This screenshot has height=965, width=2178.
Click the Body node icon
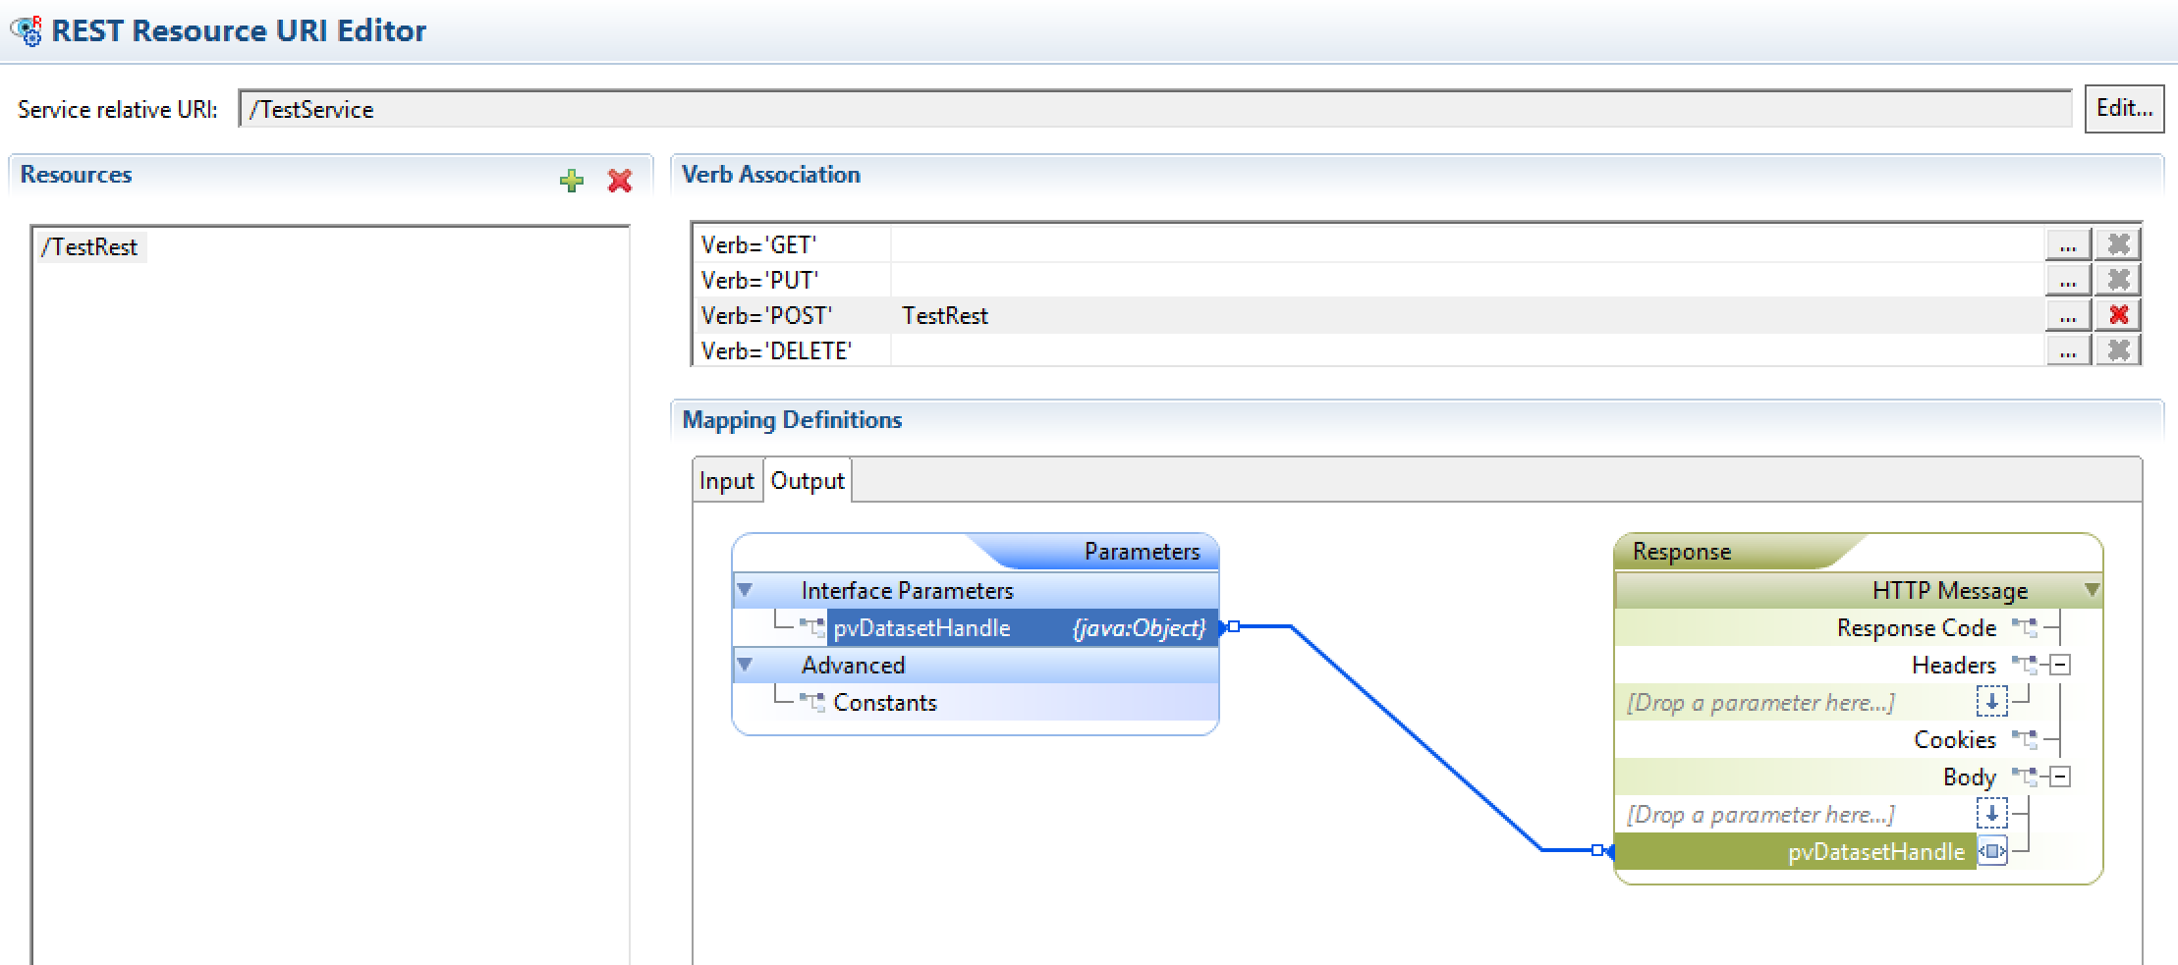2024,777
